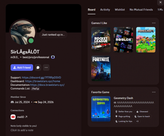164x136 pixels.
Task: Open the chimp profile avatar
Action: click(23, 32)
